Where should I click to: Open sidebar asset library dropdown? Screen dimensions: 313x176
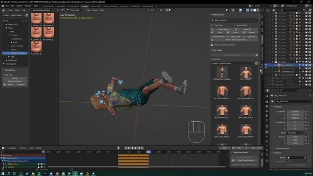click(x=233, y=63)
